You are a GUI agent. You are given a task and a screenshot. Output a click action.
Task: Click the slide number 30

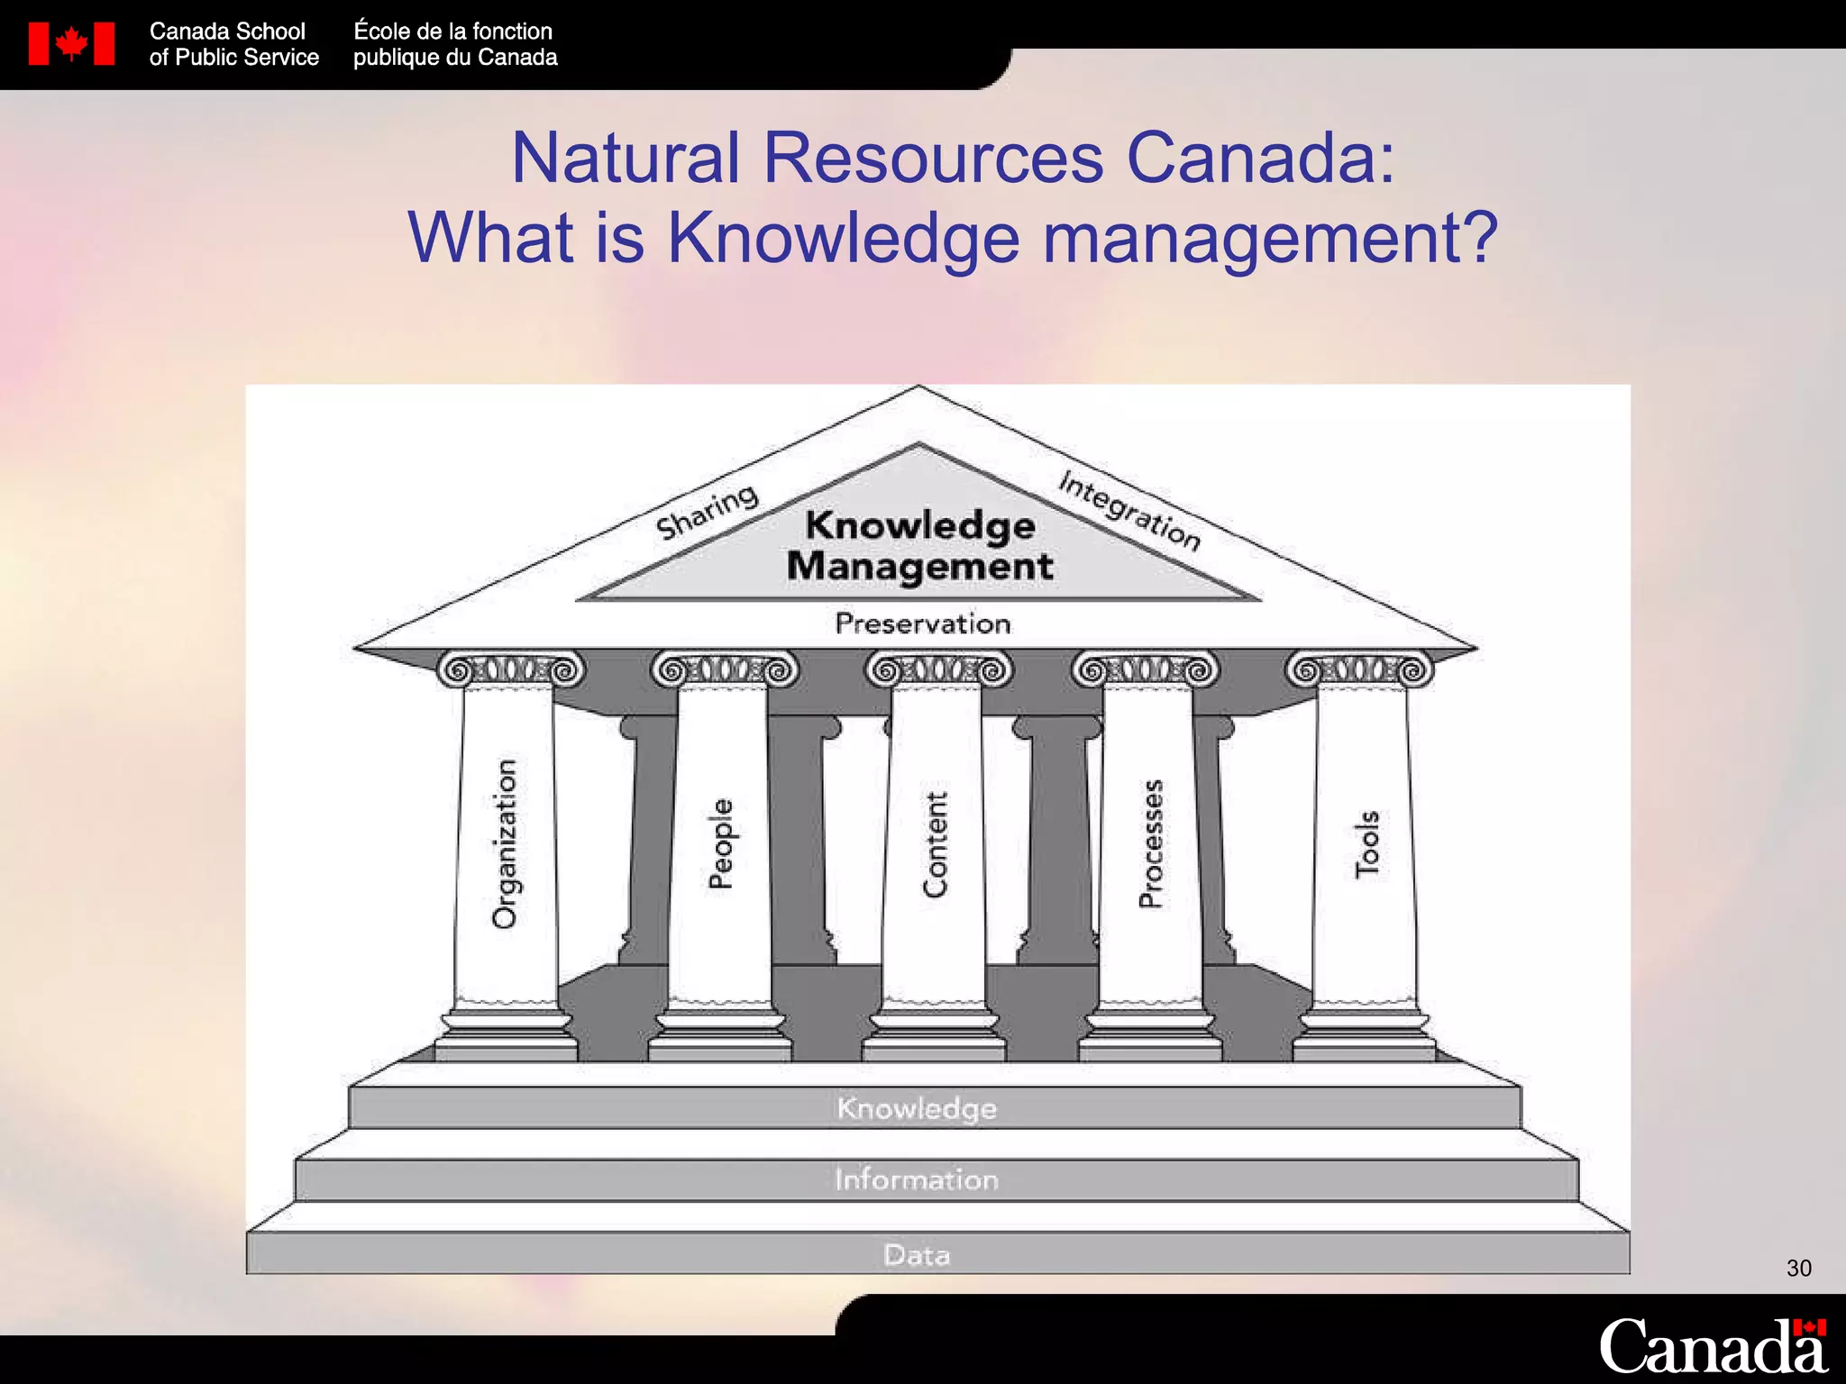coord(1799,1269)
